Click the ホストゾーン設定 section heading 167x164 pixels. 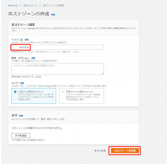pos(23,25)
